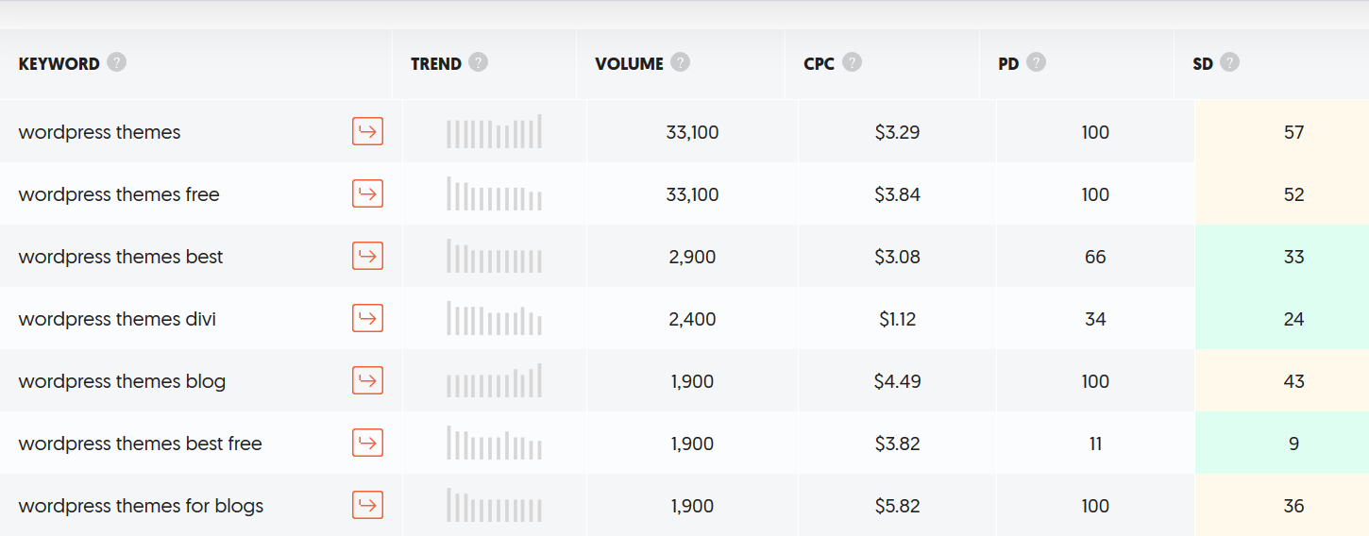
Task: Click arrow icon beside 'wordpress themes best free'
Action: point(367,443)
